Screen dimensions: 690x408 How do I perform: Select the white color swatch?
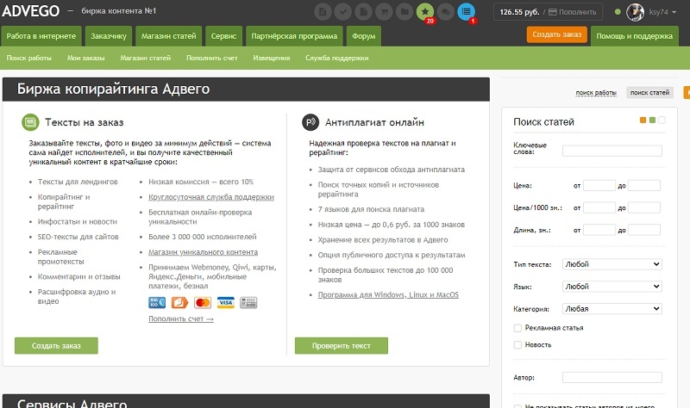[x=662, y=120]
